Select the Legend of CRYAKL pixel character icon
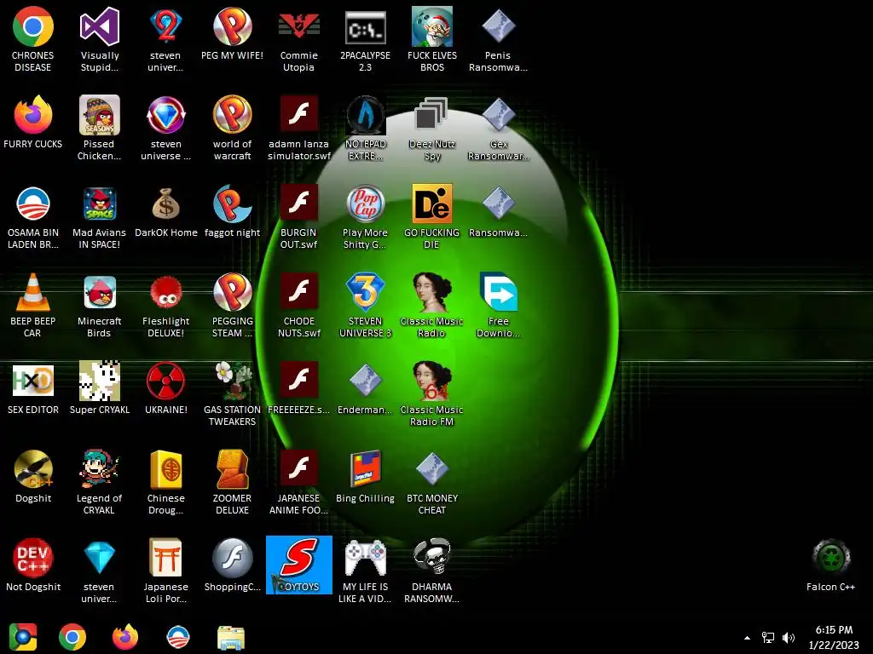This screenshot has height=654, width=873. [99, 469]
